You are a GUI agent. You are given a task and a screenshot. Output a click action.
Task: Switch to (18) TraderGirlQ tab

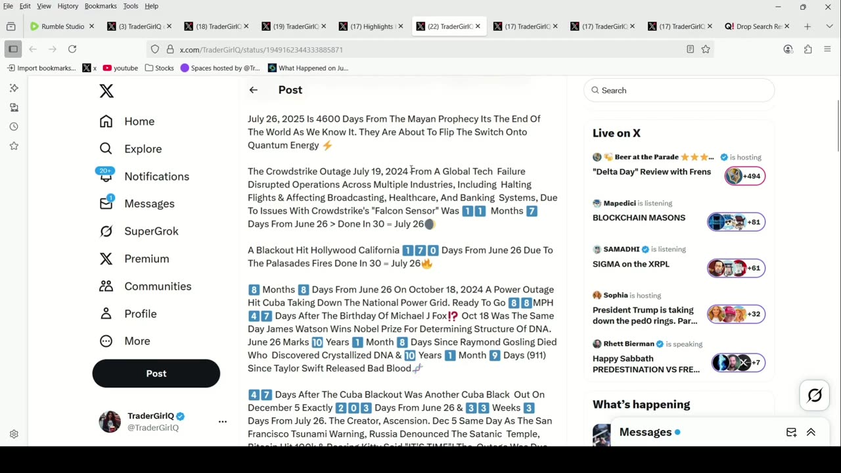[x=217, y=26]
